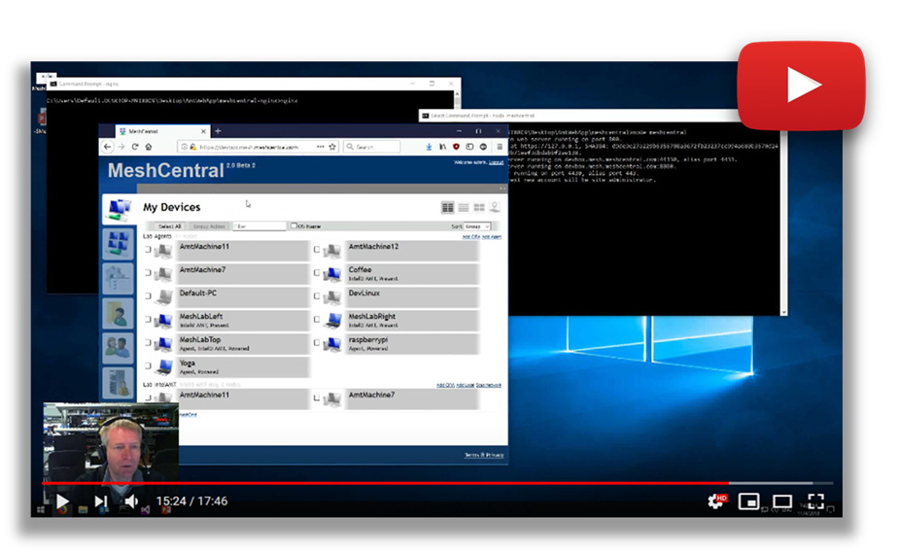Reload the MeshCentral page

[135, 147]
